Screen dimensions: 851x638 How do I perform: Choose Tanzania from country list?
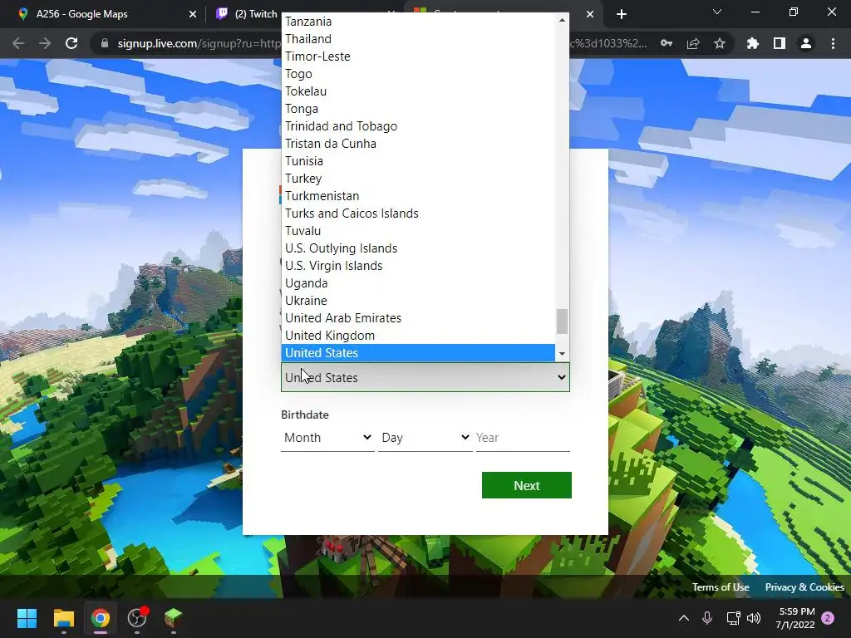tap(418, 22)
